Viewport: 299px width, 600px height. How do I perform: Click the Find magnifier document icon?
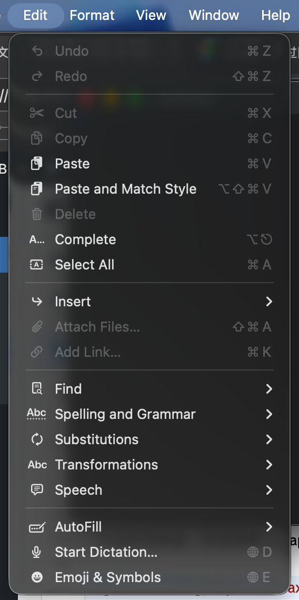pyautogui.click(x=37, y=389)
